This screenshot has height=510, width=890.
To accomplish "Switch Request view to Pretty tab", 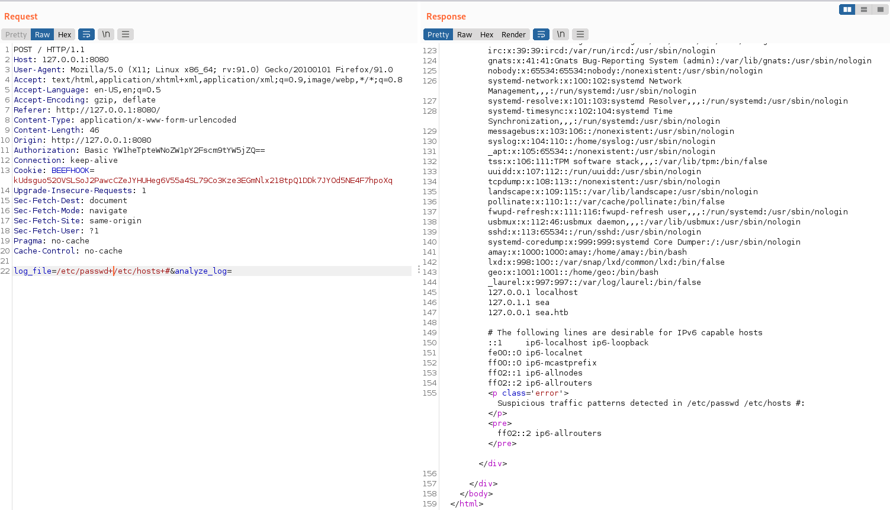I will 16,34.
